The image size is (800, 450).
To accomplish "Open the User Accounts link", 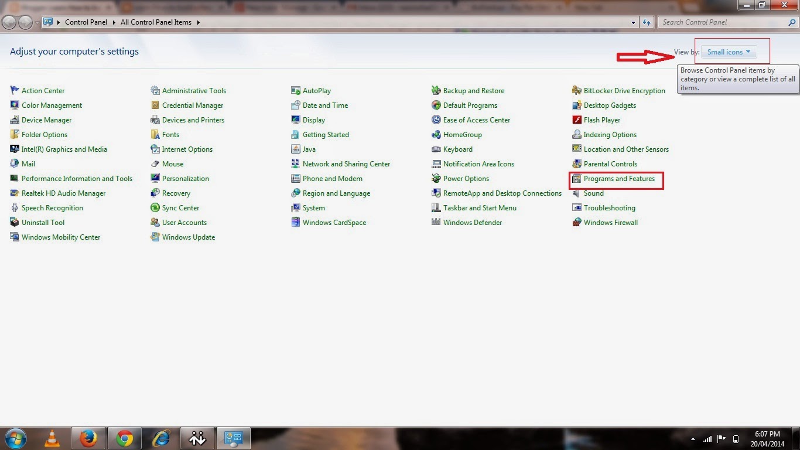I will click(184, 222).
